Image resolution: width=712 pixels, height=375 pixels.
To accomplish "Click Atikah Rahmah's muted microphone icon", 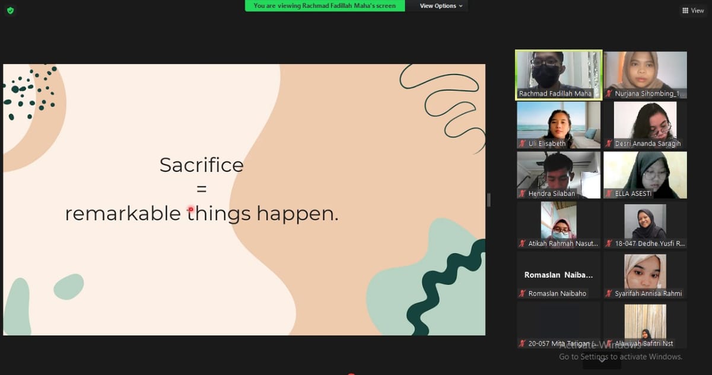I will click(522, 243).
